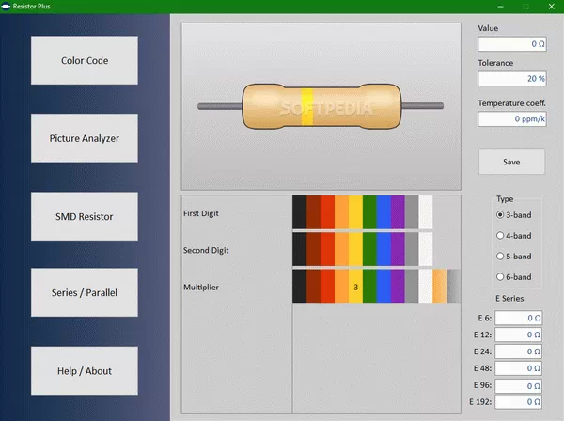The image size is (564, 421).
Task: Pick white for First Digit
Action: [426, 212]
